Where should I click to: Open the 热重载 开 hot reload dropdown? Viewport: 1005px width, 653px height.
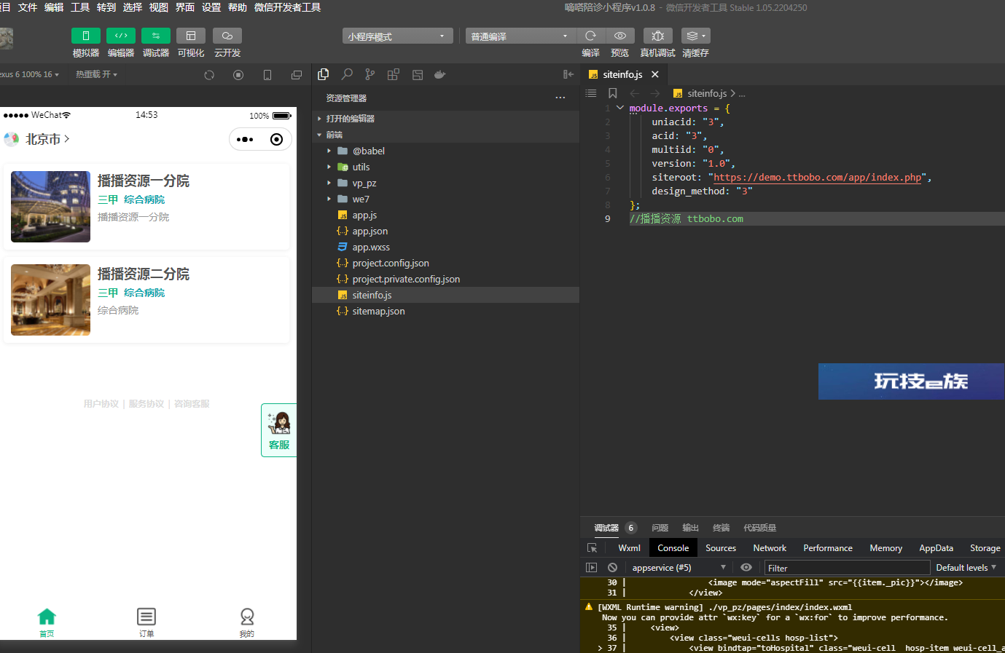click(x=96, y=74)
